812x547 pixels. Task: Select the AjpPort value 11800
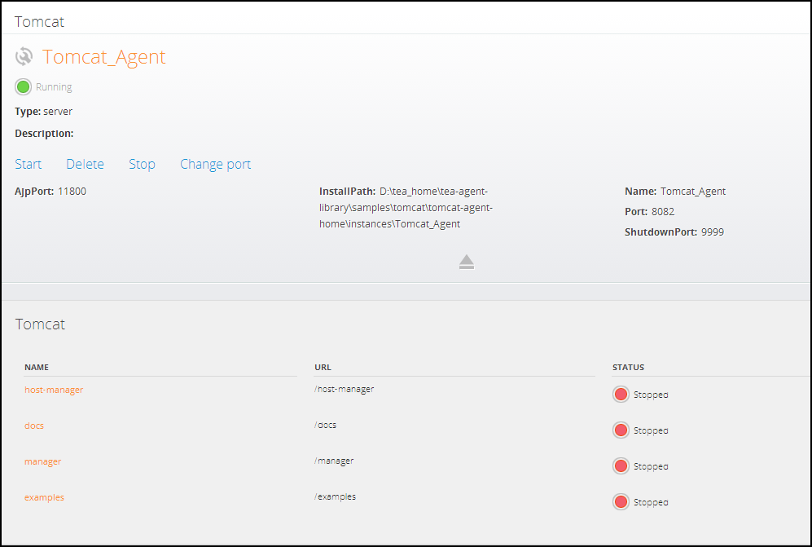pyautogui.click(x=72, y=192)
